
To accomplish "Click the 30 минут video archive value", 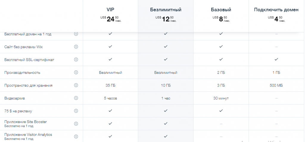I will pyautogui.click(x=221, y=98).
